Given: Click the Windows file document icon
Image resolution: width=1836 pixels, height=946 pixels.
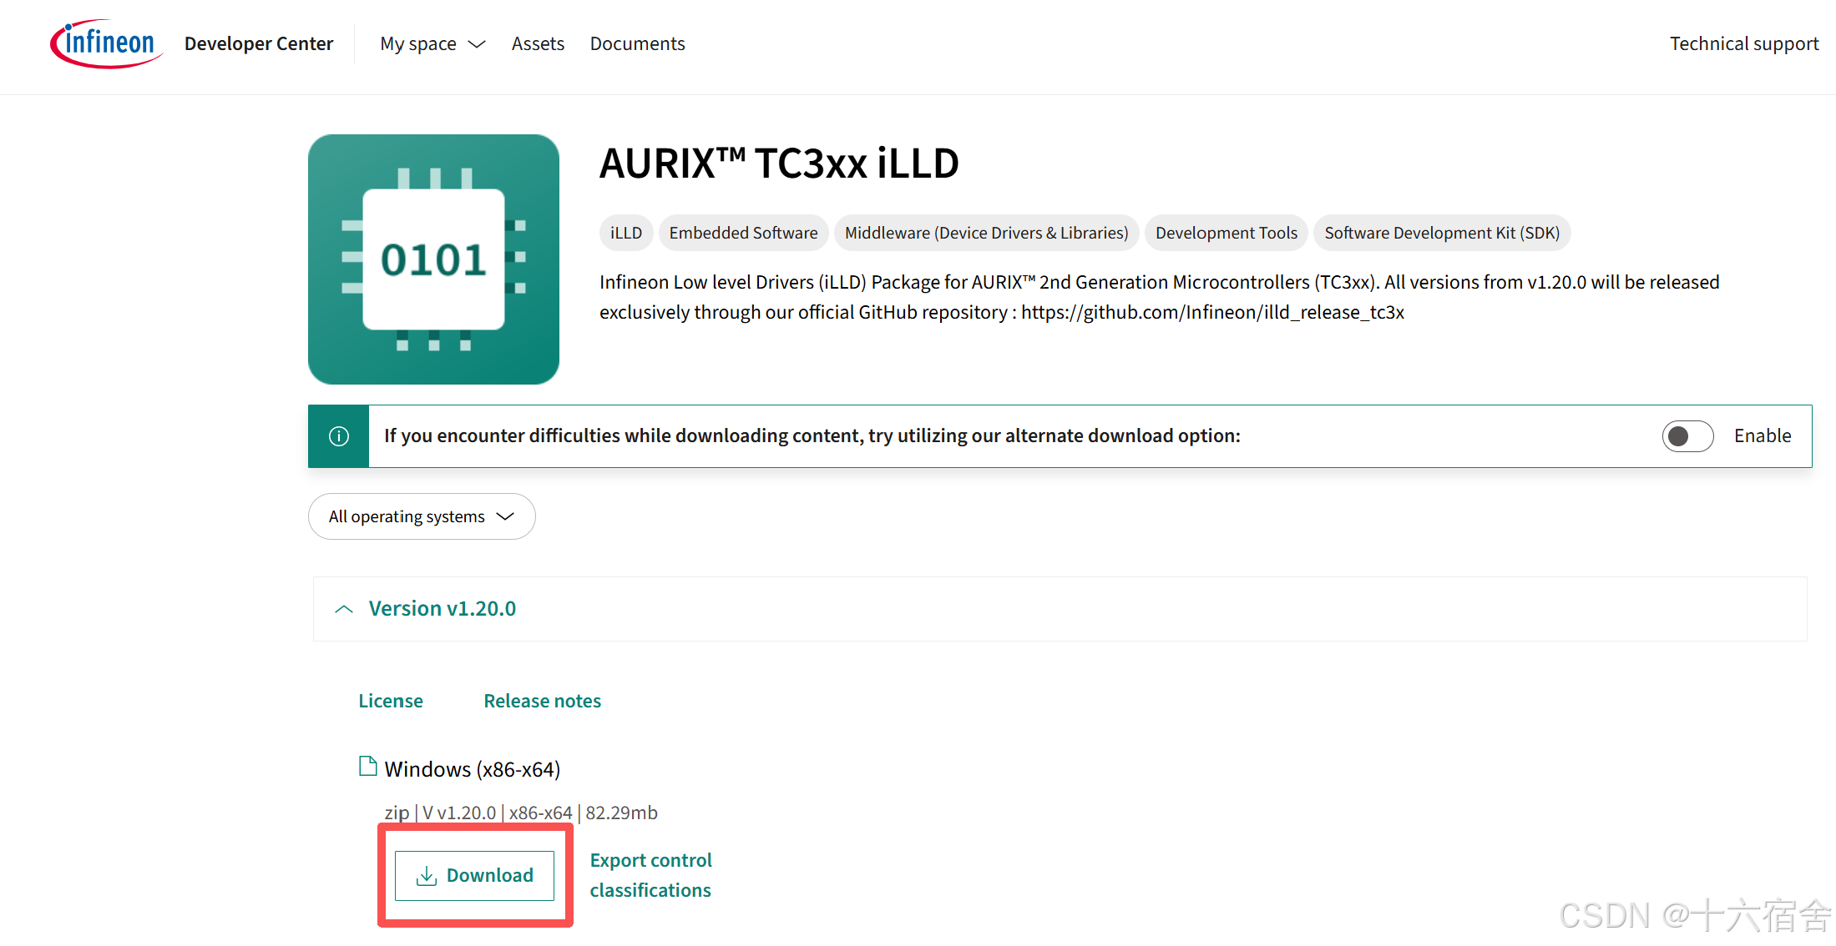Looking at the screenshot, I should tap(367, 766).
